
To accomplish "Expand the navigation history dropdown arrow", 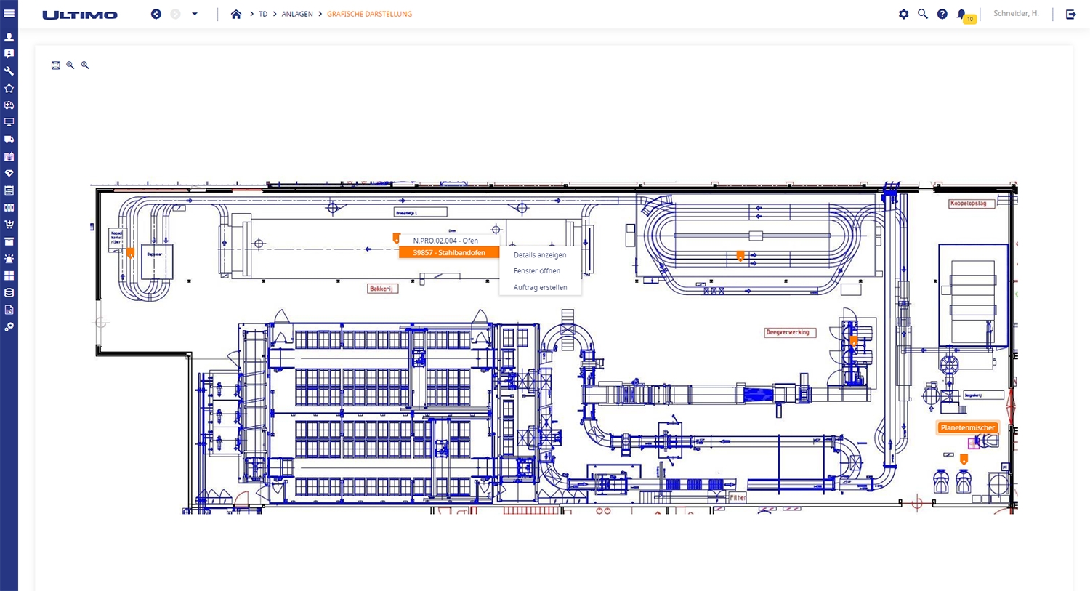I will tap(195, 14).
